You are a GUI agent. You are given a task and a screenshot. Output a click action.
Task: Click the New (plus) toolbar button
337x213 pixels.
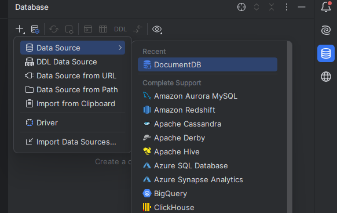coord(20,29)
